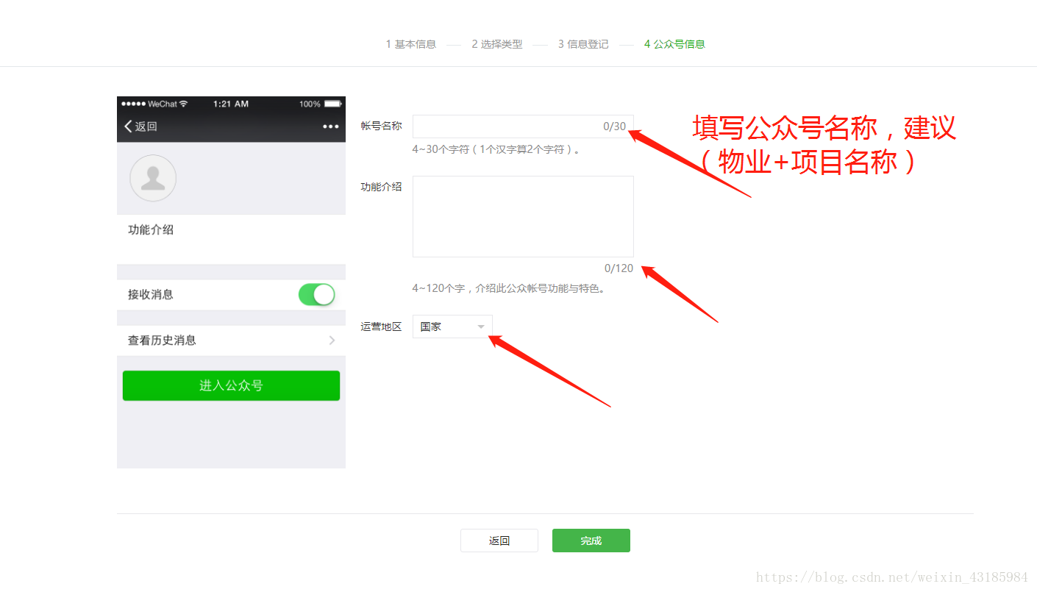
Task: Select step 4 公众号信息
Action: pos(674,44)
